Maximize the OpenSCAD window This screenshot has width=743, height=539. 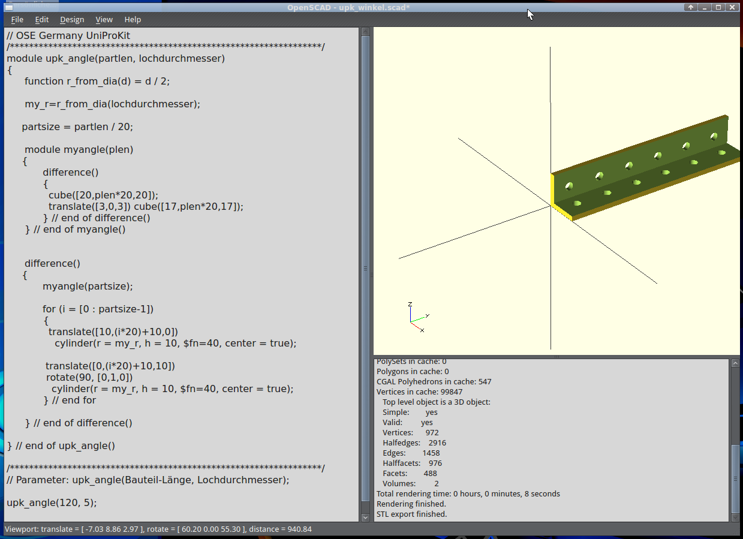[718, 7]
